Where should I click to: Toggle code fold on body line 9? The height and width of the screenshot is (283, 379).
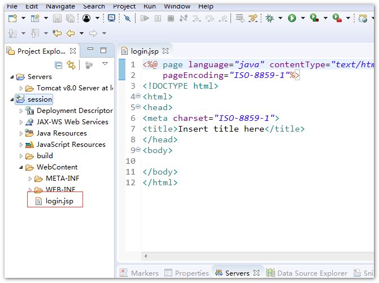pyautogui.click(x=138, y=150)
